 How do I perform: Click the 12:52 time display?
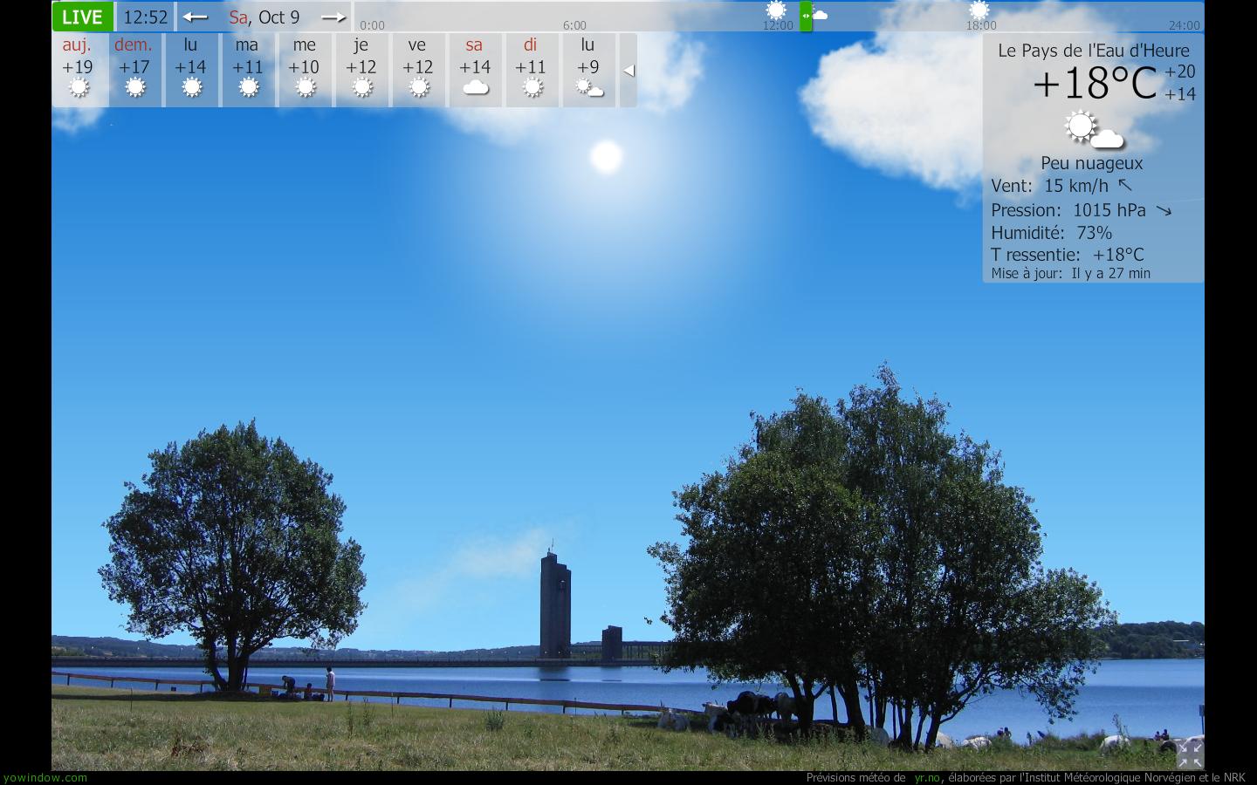click(x=145, y=17)
